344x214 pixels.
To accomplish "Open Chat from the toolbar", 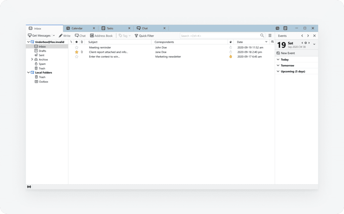I will pos(80,36).
